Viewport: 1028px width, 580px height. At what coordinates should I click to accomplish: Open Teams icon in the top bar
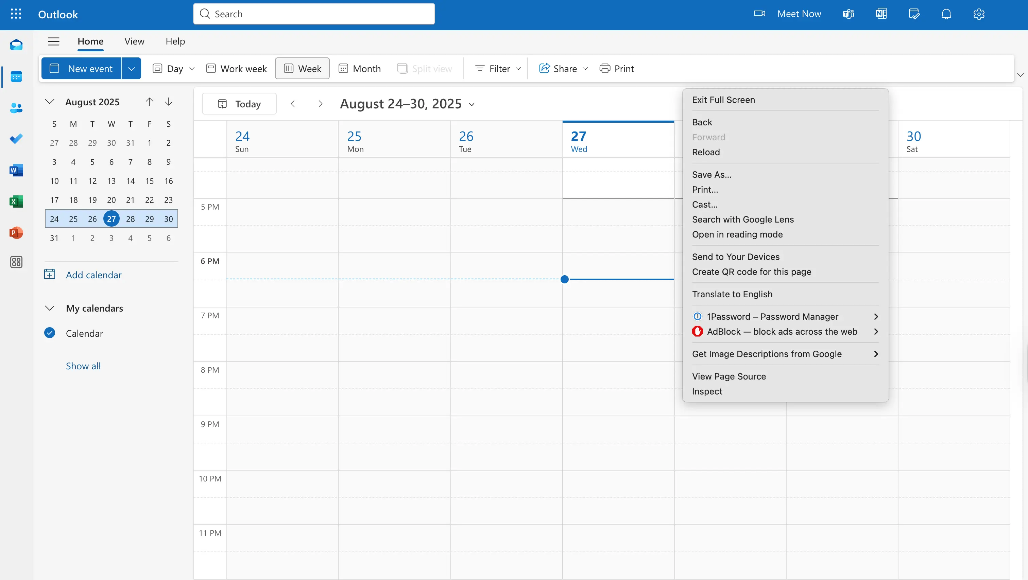[849, 14]
